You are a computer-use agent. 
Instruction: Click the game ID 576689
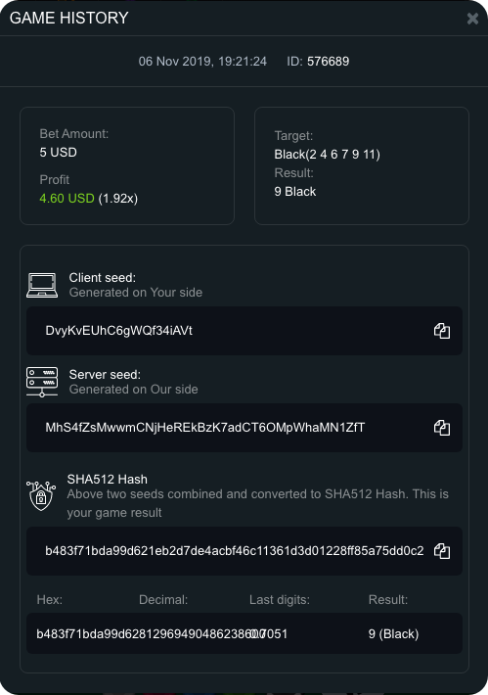[329, 61]
